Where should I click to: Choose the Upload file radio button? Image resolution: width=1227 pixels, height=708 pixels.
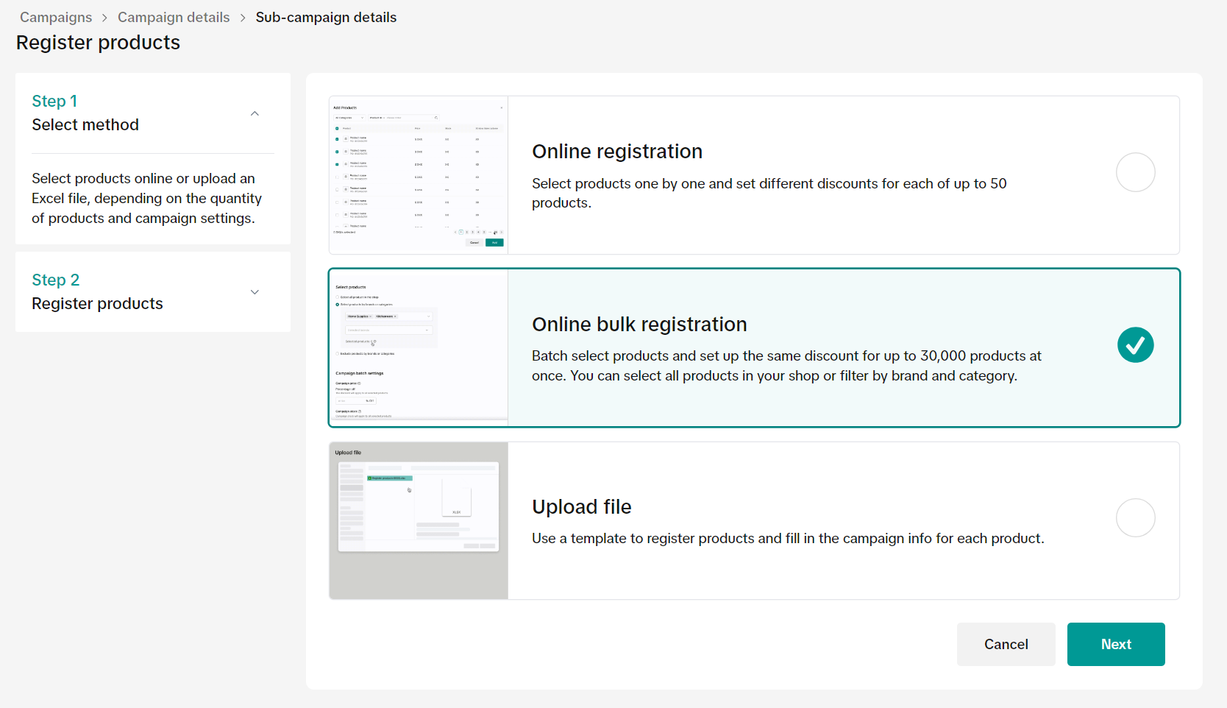coord(1135,518)
